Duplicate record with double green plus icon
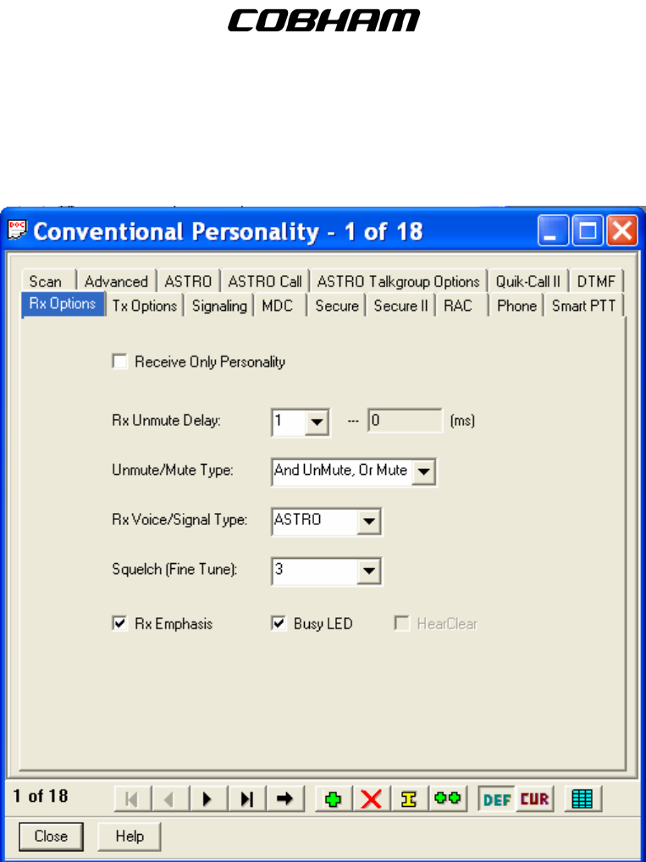646x862 pixels. (448, 798)
